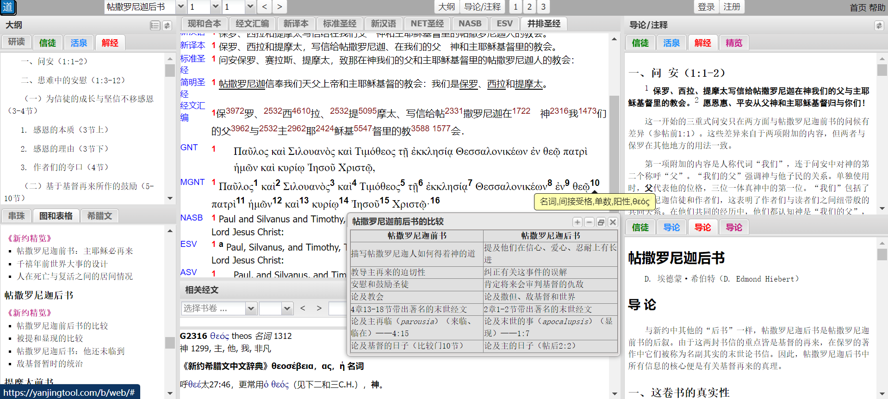Click the minus icon in comparison popup header
This screenshot has height=399, width=888.
[x=589, y=222]
